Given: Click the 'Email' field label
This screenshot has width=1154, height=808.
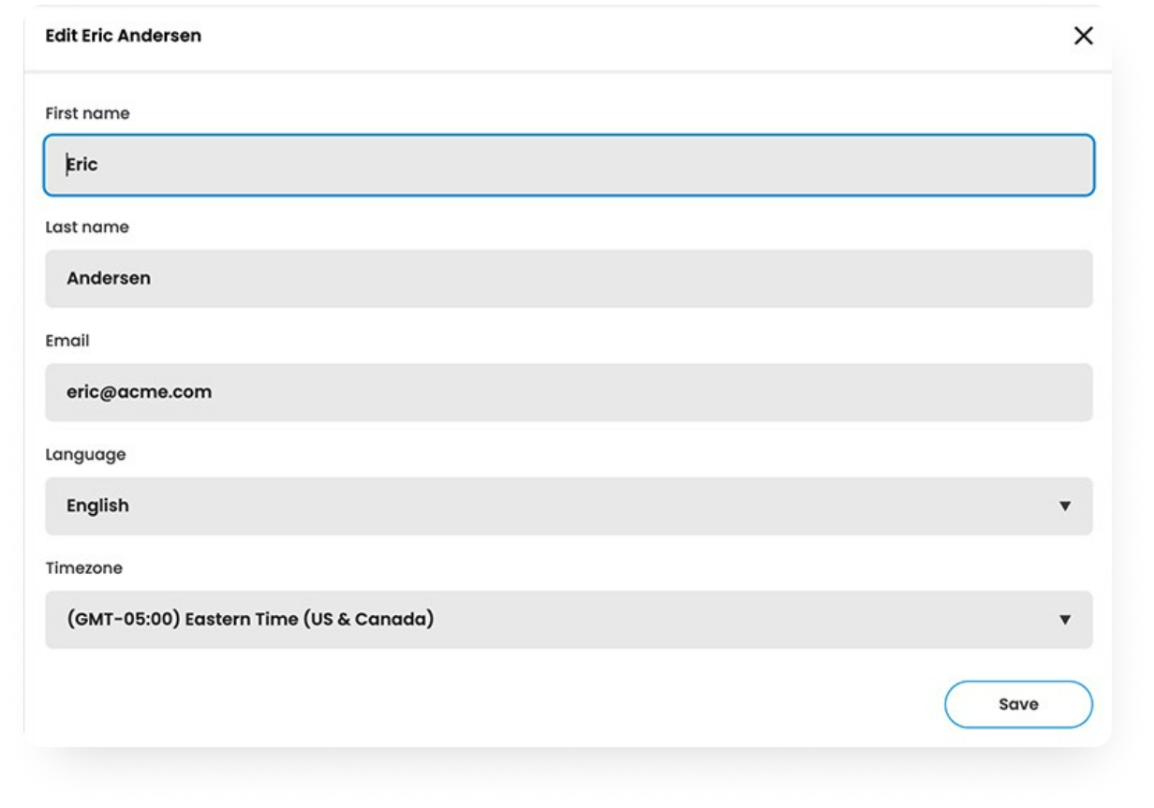Looking at the screenshot, I should [x=67, y=341].
